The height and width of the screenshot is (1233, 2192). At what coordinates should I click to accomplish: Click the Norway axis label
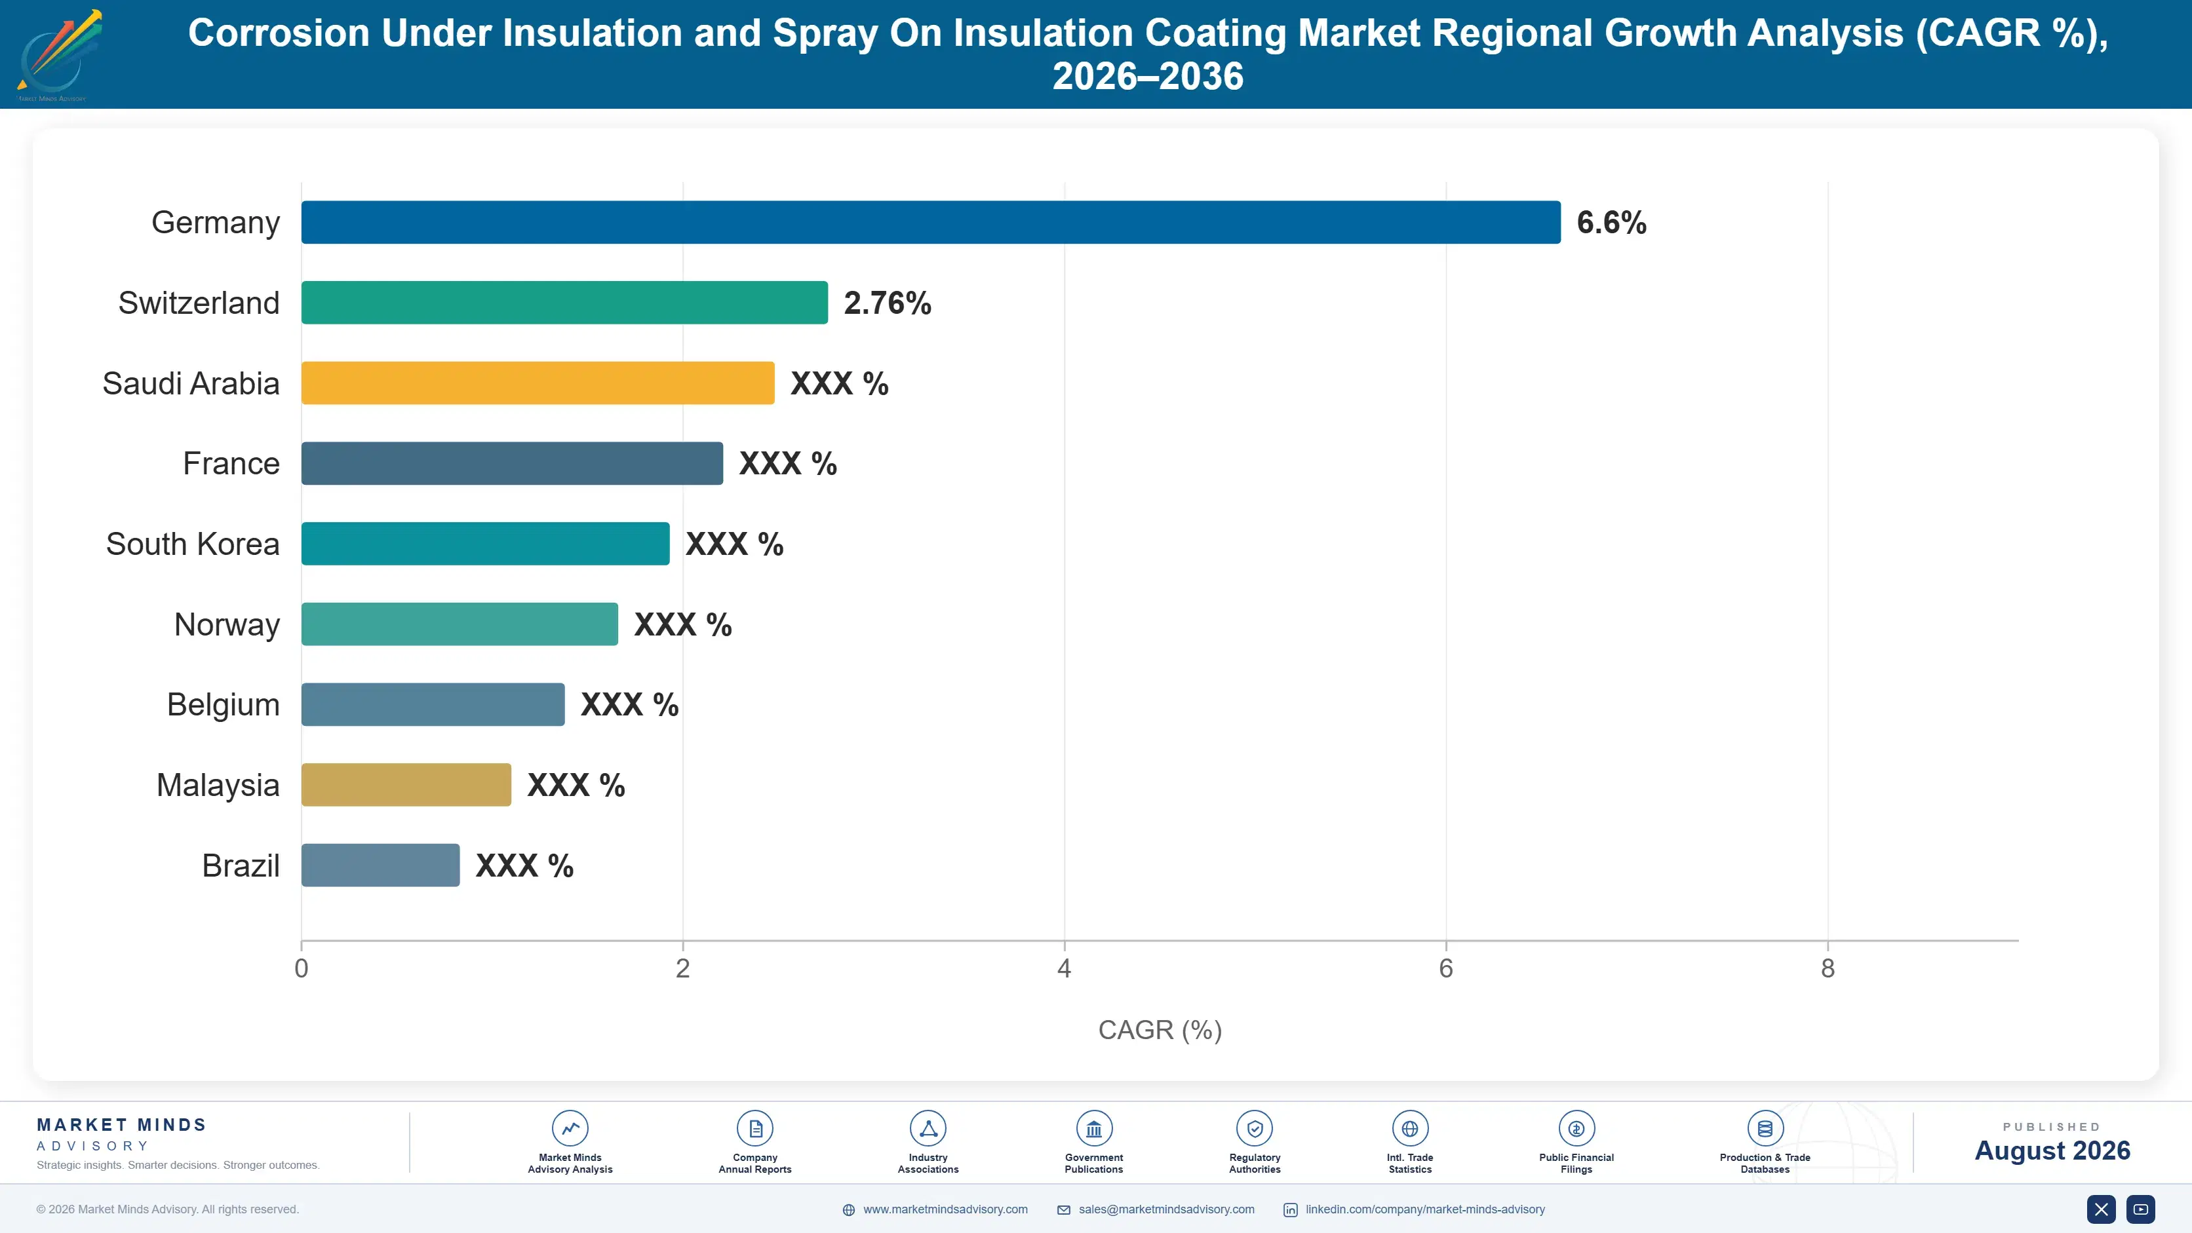227,625
